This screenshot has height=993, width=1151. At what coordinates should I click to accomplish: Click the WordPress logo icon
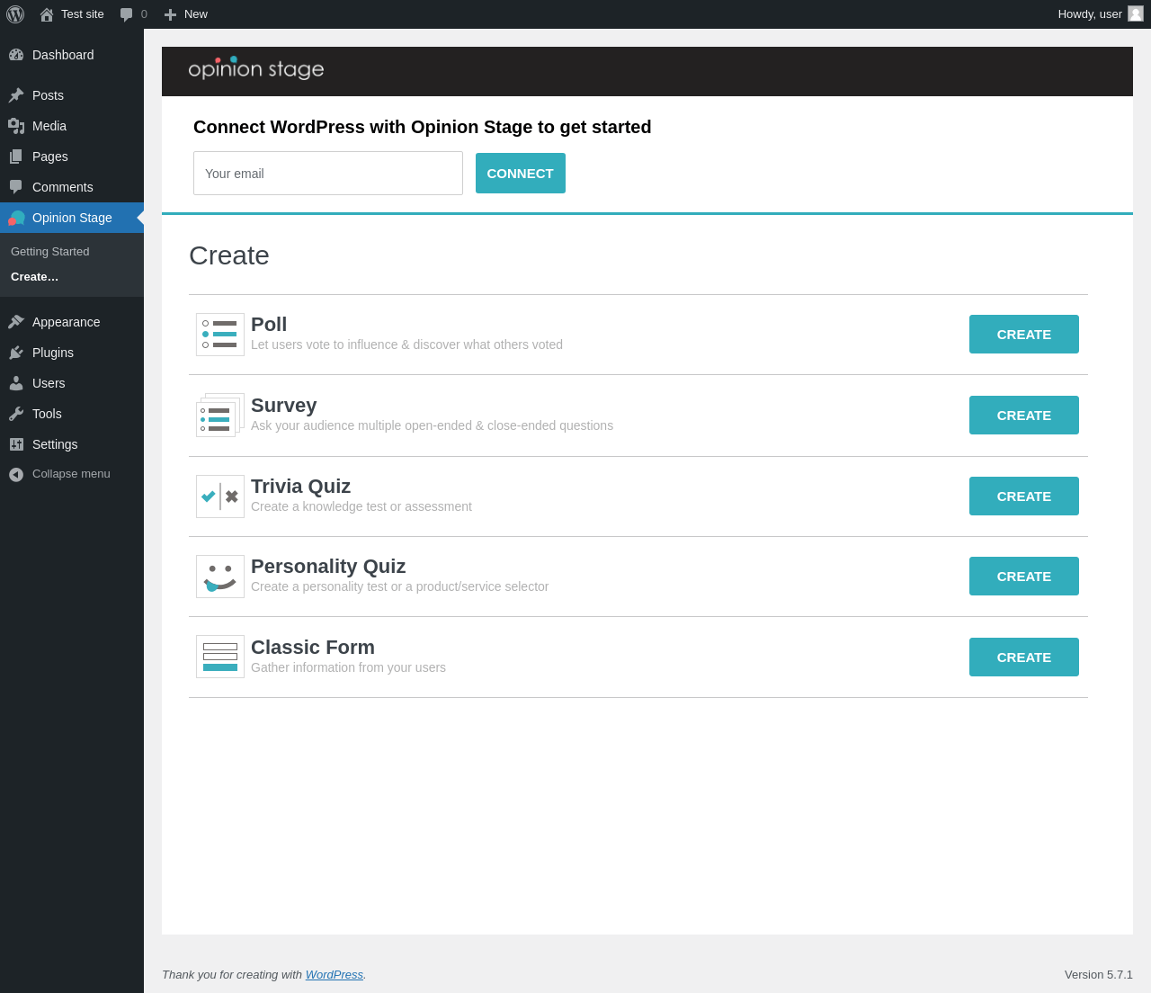[x=15, y=14]
